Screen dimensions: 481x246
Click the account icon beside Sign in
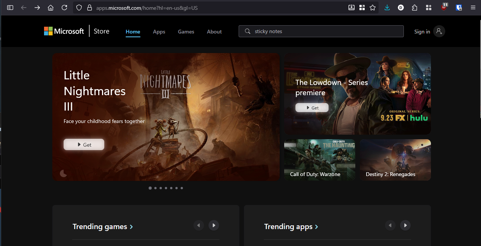[439, 31]
